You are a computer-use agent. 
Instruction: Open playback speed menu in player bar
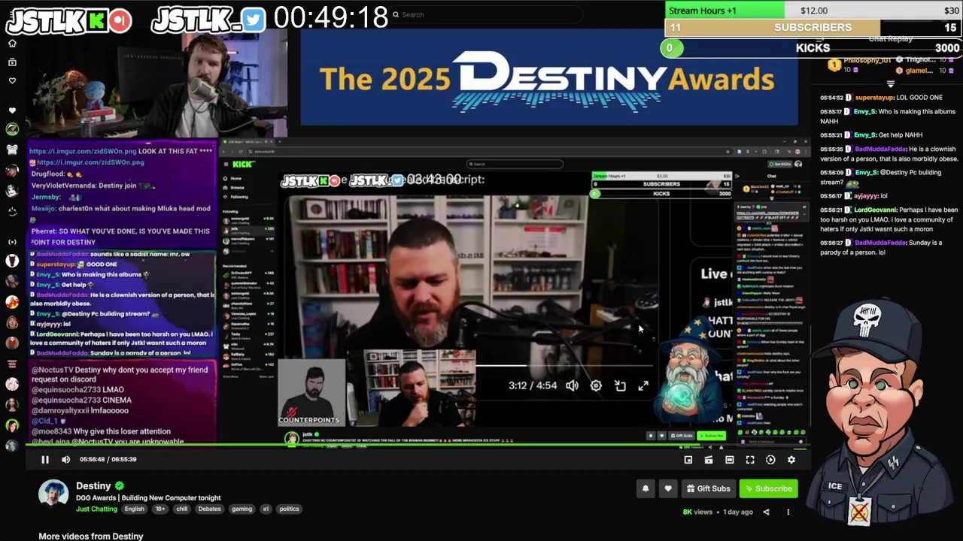770,460
